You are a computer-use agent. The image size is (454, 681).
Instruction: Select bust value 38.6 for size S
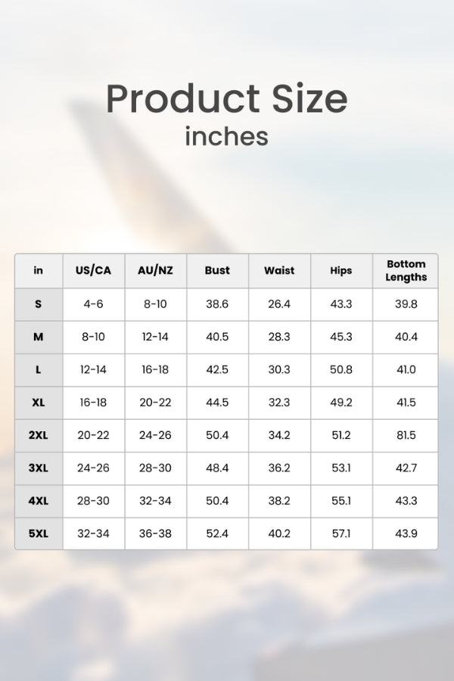pos(217,304)
